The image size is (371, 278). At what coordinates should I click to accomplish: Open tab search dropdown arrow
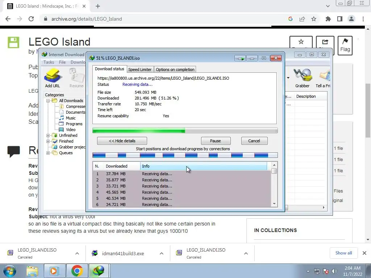328,6
